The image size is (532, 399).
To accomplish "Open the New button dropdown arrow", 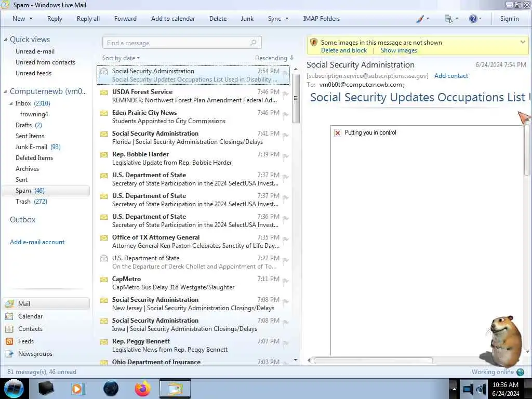I will (31, 19).
